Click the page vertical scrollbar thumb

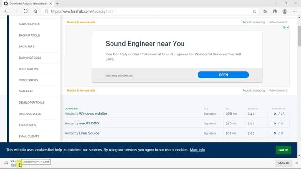click(x=299, y=36)
